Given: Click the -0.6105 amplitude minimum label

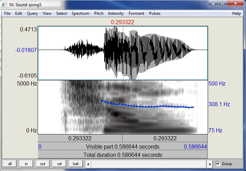Looking at the screenshot, I should [28, 76].
